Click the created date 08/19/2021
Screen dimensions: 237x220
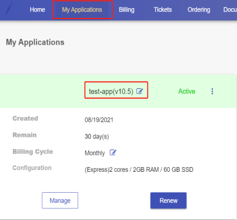point(99,120)
